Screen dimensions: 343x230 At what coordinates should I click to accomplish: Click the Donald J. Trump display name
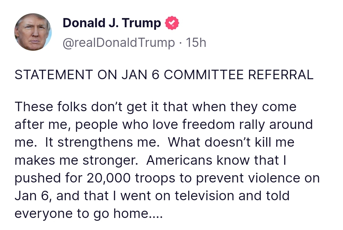[x=112, y=23]
